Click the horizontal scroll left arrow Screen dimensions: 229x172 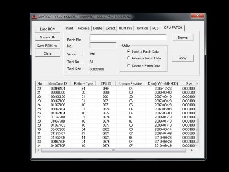pos(38,150)
